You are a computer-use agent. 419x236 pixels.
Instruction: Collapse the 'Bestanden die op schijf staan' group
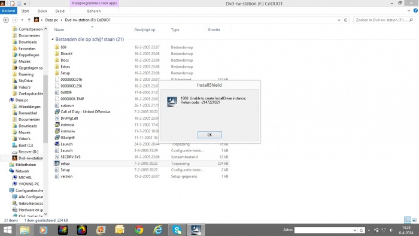tap(53, 40)
